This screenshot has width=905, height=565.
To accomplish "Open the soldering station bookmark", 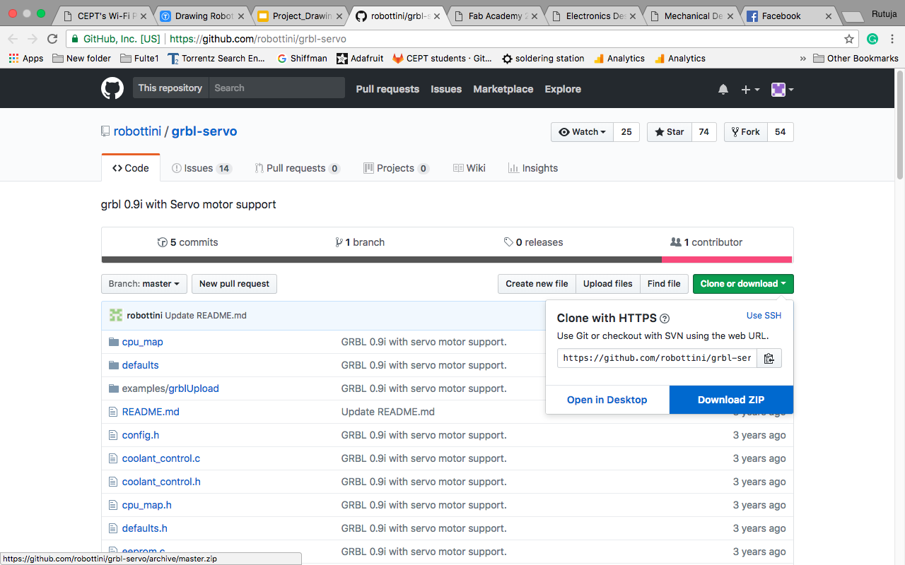I will click(543, 59).
